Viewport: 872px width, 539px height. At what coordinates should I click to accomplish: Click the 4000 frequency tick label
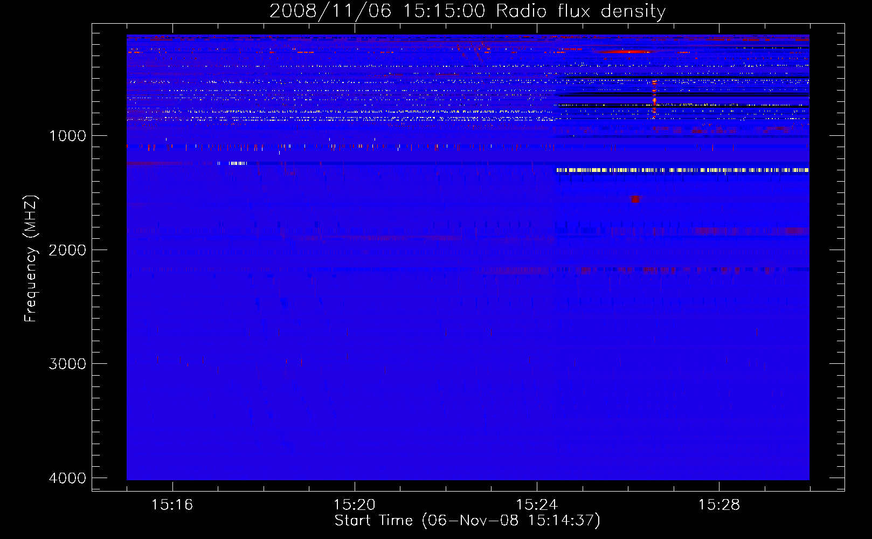click(x=67, y=478)
